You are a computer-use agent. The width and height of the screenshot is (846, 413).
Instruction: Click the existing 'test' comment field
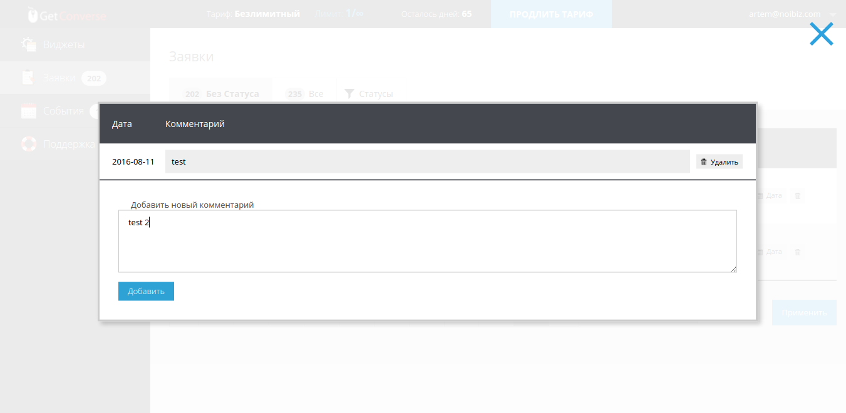(428, 161)
